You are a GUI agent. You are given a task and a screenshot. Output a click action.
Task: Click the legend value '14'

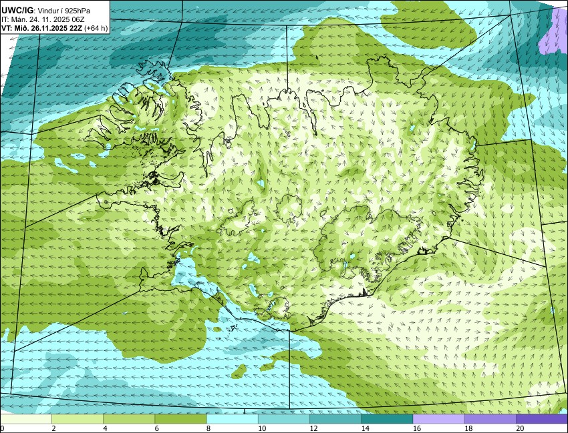365,428
